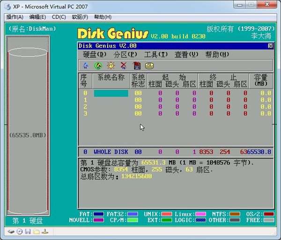Open the Virtual PC 操作(A) menu
281x240 pixels.
(x=15, y=17)
